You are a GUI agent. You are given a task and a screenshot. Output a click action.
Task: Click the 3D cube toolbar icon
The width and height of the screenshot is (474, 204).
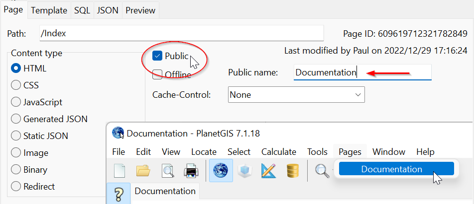pos(244,171)
